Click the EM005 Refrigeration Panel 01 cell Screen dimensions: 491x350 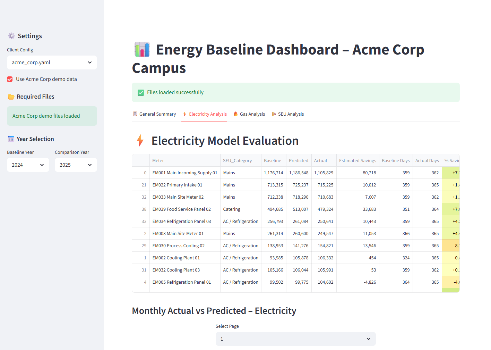click(185, 282)
